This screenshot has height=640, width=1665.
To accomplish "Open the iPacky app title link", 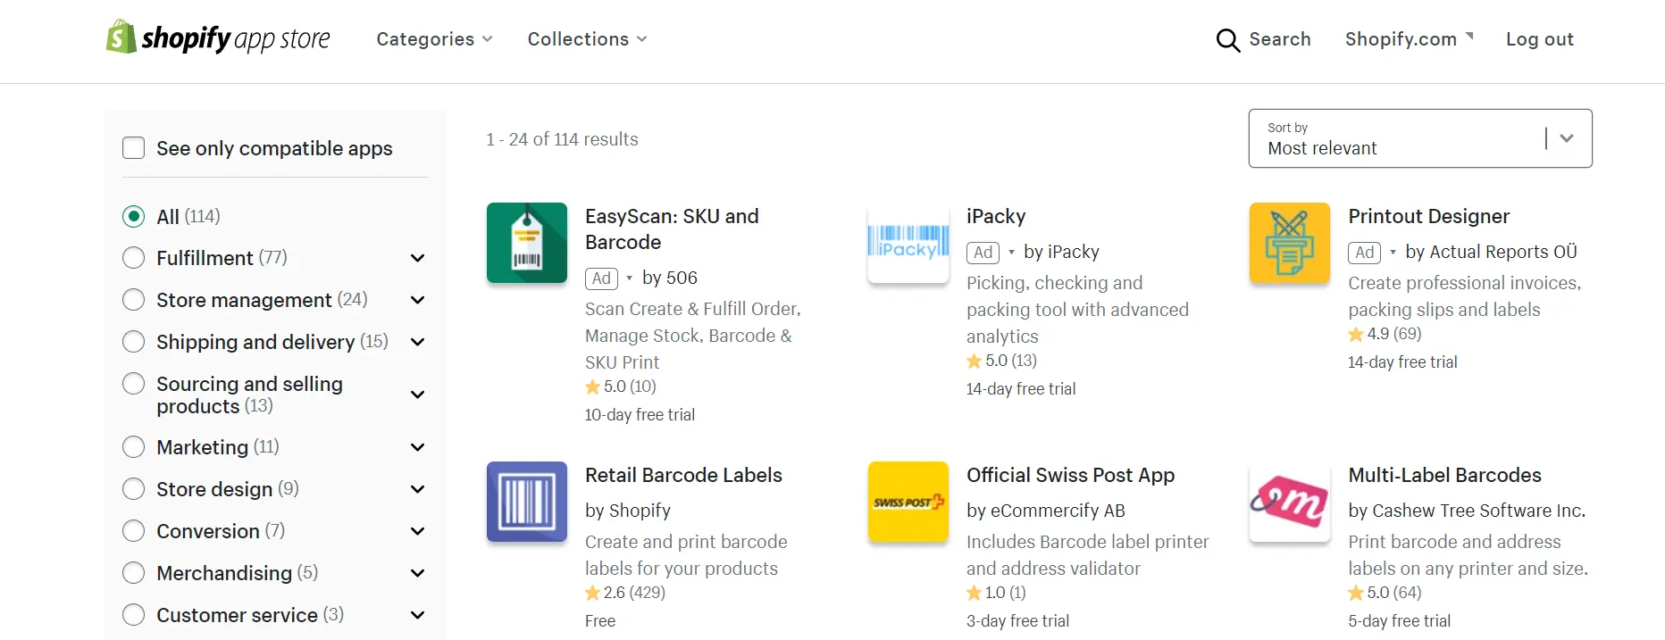I will click(x=996, y=216).
